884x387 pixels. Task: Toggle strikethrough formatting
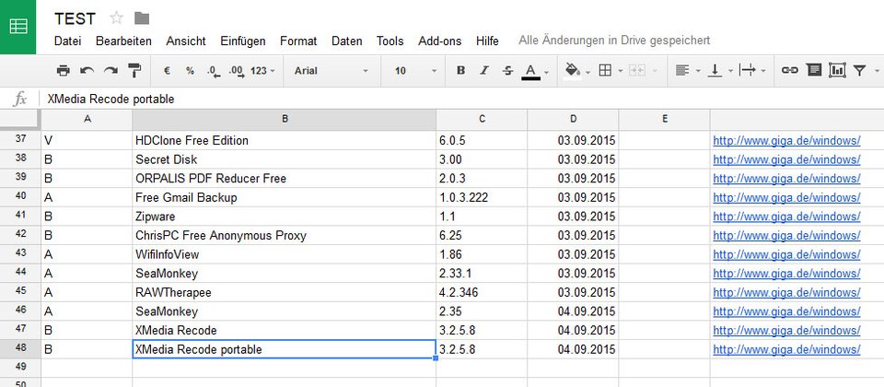[507, 71]
